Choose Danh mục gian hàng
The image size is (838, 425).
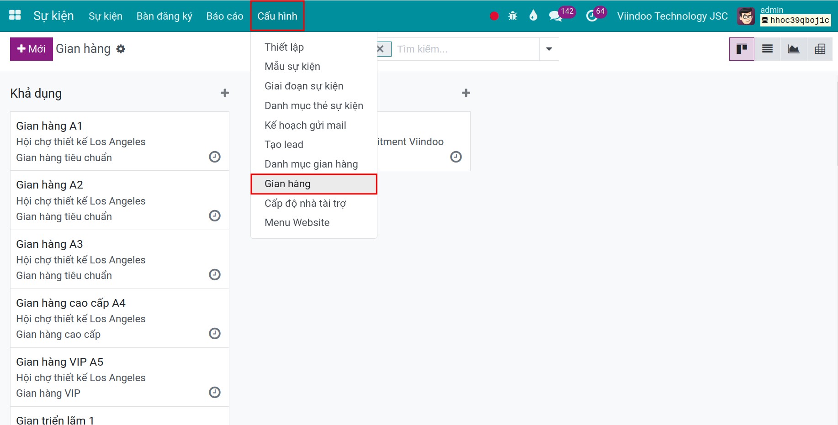[x=314, y=164]
